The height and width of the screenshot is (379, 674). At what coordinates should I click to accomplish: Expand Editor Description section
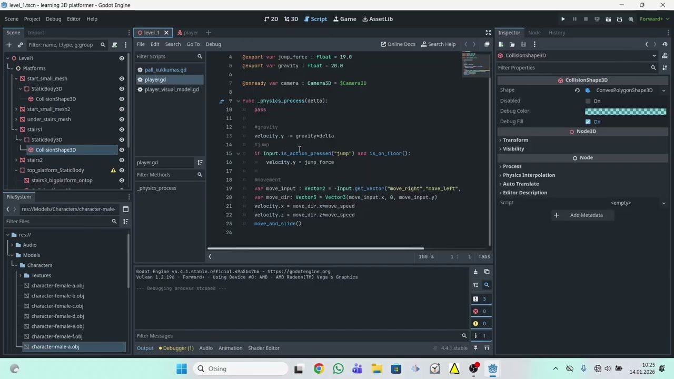[524, 193]
